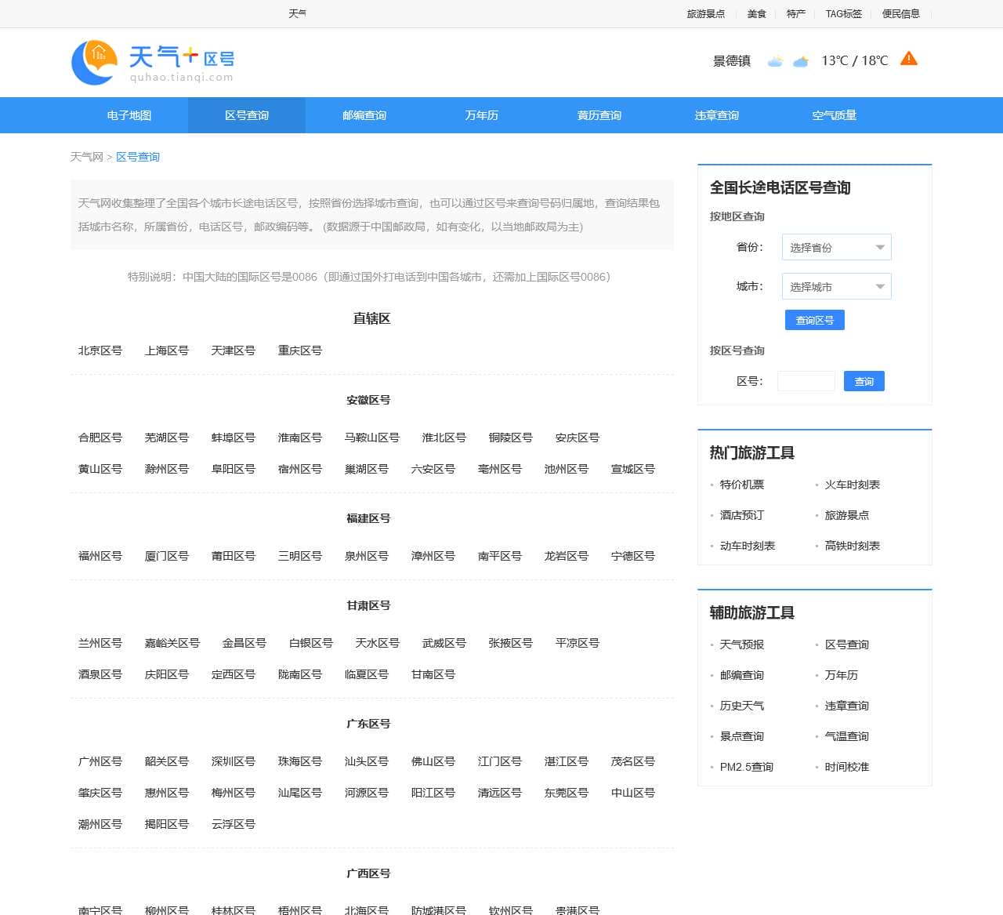Click the first cloudy weather icon
Viewport: 1003px width, 915px height.
point(775,61)
